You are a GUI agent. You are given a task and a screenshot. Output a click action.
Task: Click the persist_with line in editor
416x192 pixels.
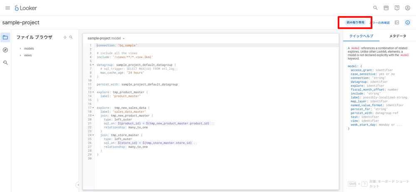[x=137, y=84]
